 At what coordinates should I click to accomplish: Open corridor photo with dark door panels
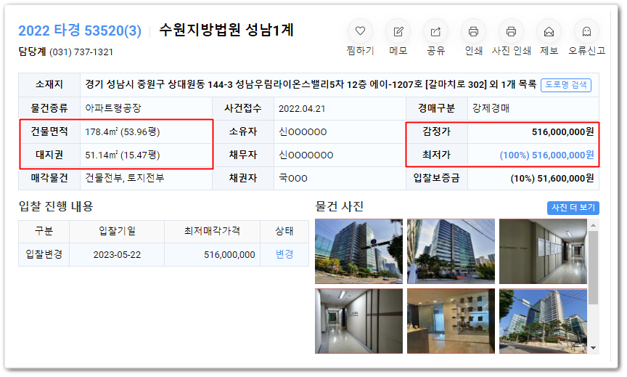(358, 321)
